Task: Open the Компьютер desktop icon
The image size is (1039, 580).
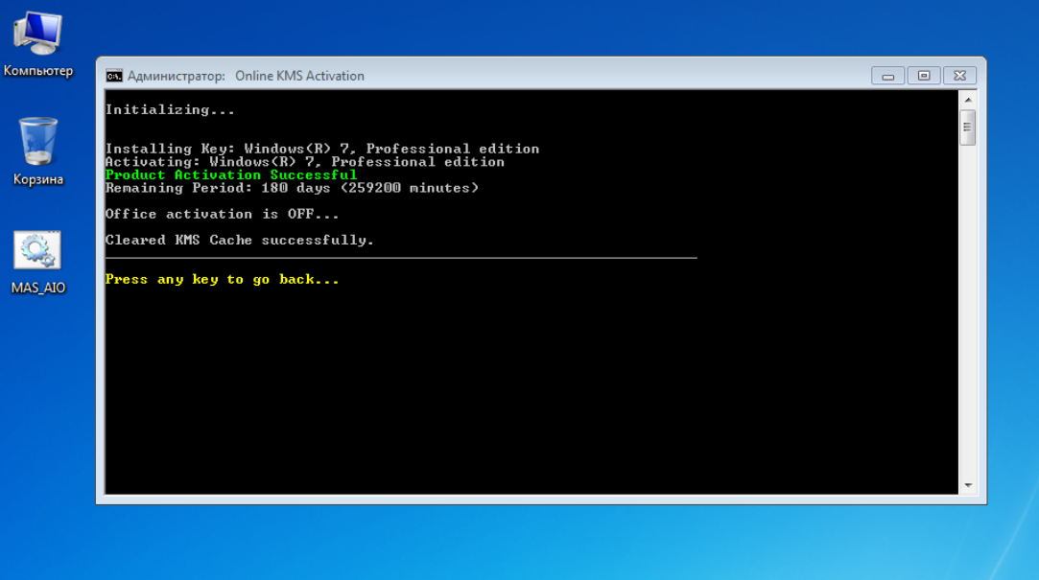Action: pos(37,38)
